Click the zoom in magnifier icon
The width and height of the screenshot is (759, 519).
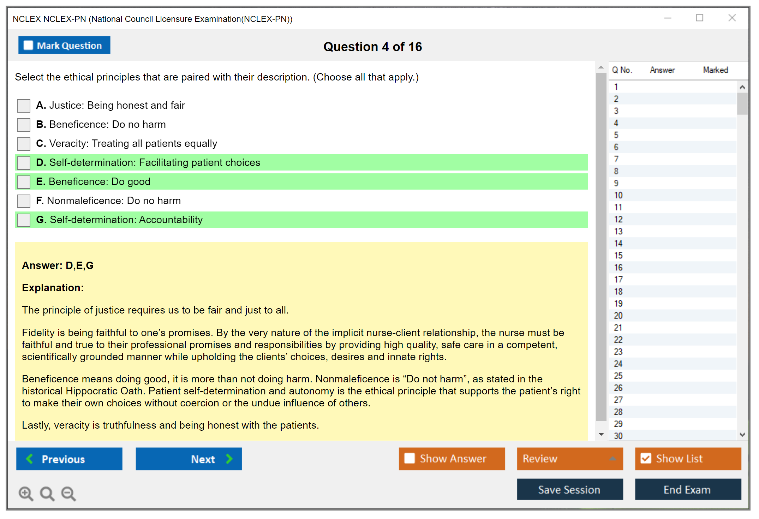[26, 493]
